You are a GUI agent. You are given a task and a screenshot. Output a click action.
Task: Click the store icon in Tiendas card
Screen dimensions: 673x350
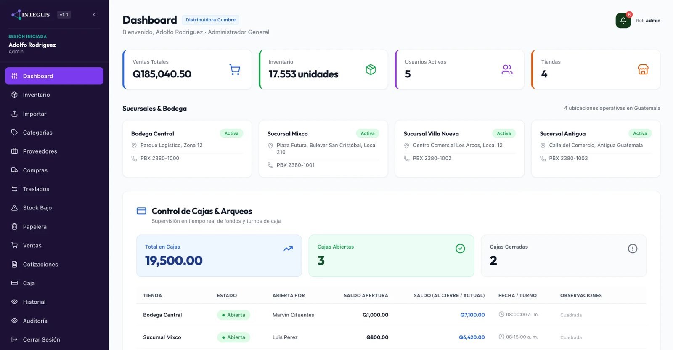(x=643, y=69)
